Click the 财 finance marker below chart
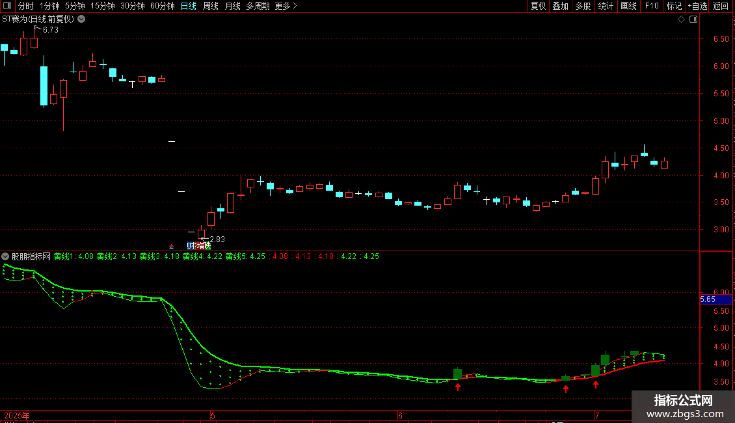The height and width of the screenshot is (423, 735). click(x=191, y=246)
